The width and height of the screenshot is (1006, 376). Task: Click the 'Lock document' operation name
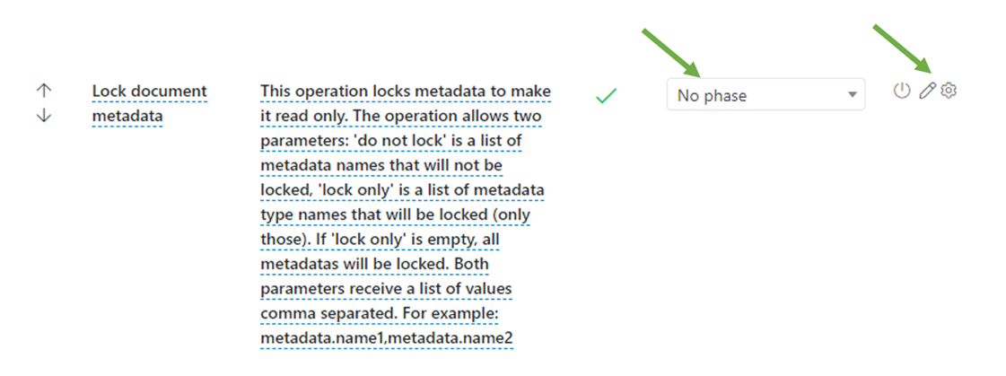coord(149,92)
